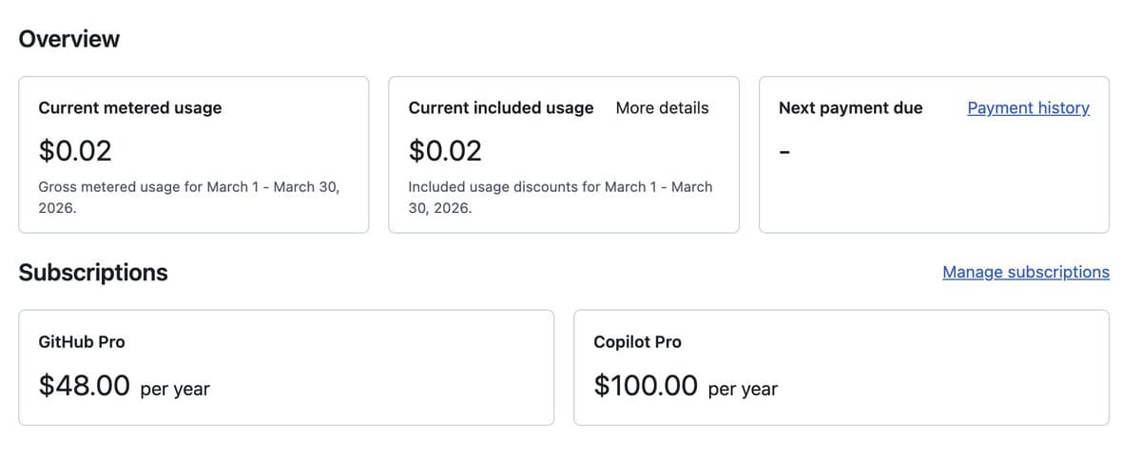This screenshot has width=1141, height=460.
Task: Click the $0.02 included usage amount
Action: [x=445, y=151]
